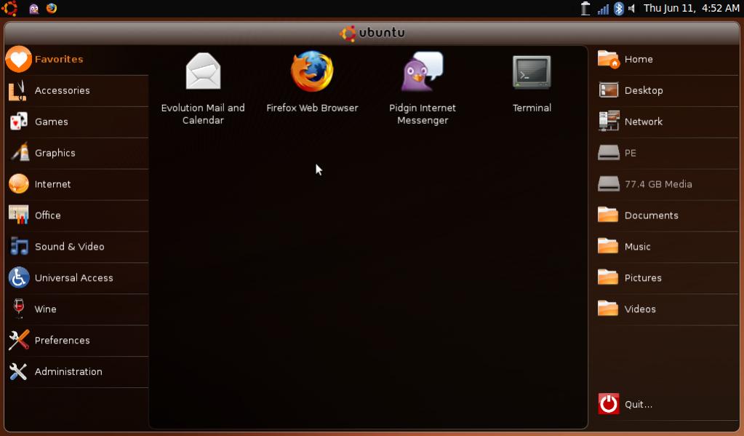Open the Graphics category icon
The height and width of the screenshot is (436, 744).
point(20,152)
